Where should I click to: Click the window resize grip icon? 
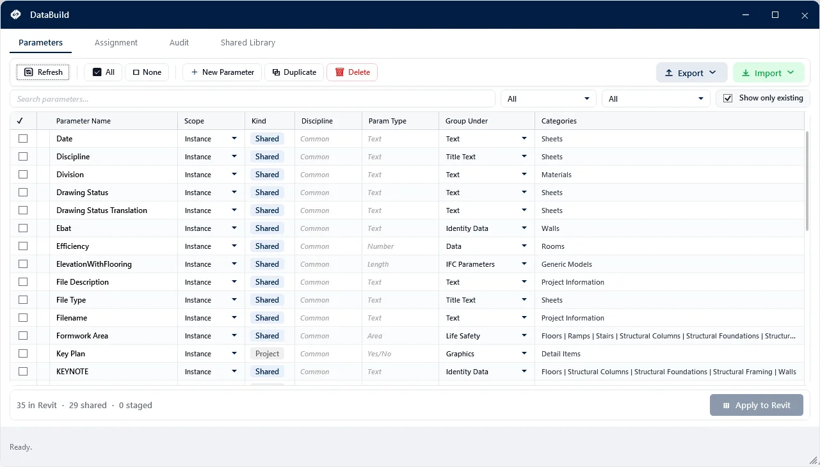[x=814, y=460]
